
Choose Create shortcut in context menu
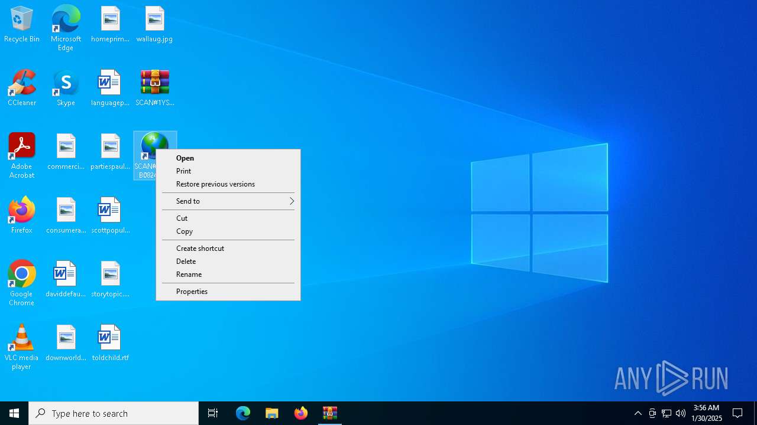228,249
